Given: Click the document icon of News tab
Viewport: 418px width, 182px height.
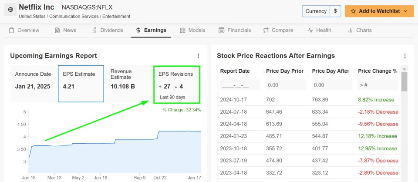Looking at the screenshot, I should pos(57,30).
